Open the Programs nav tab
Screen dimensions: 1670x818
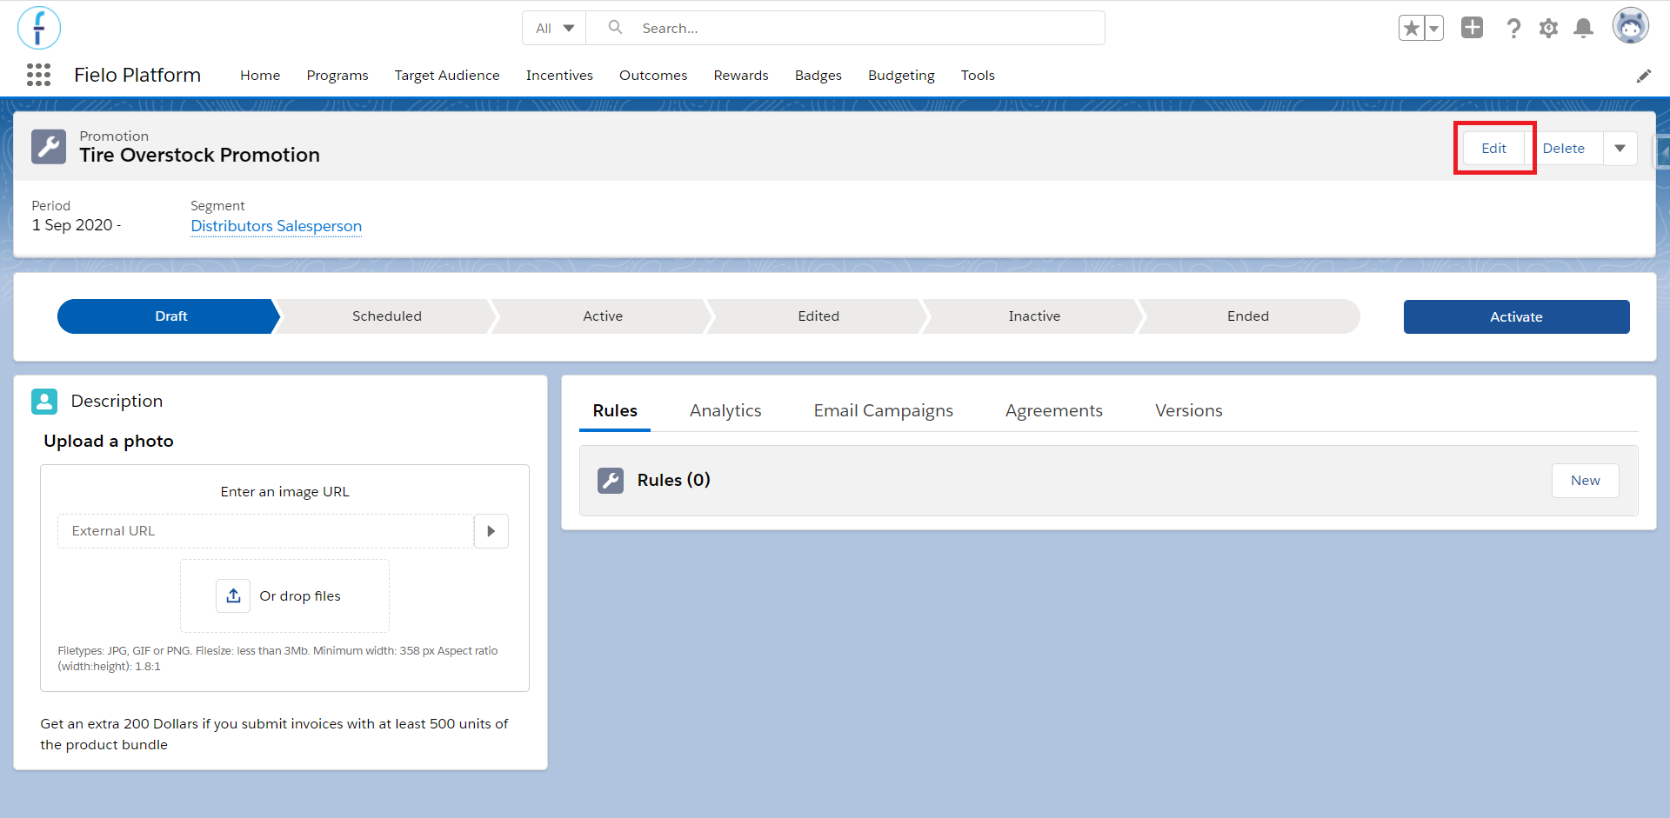point(337,76)
